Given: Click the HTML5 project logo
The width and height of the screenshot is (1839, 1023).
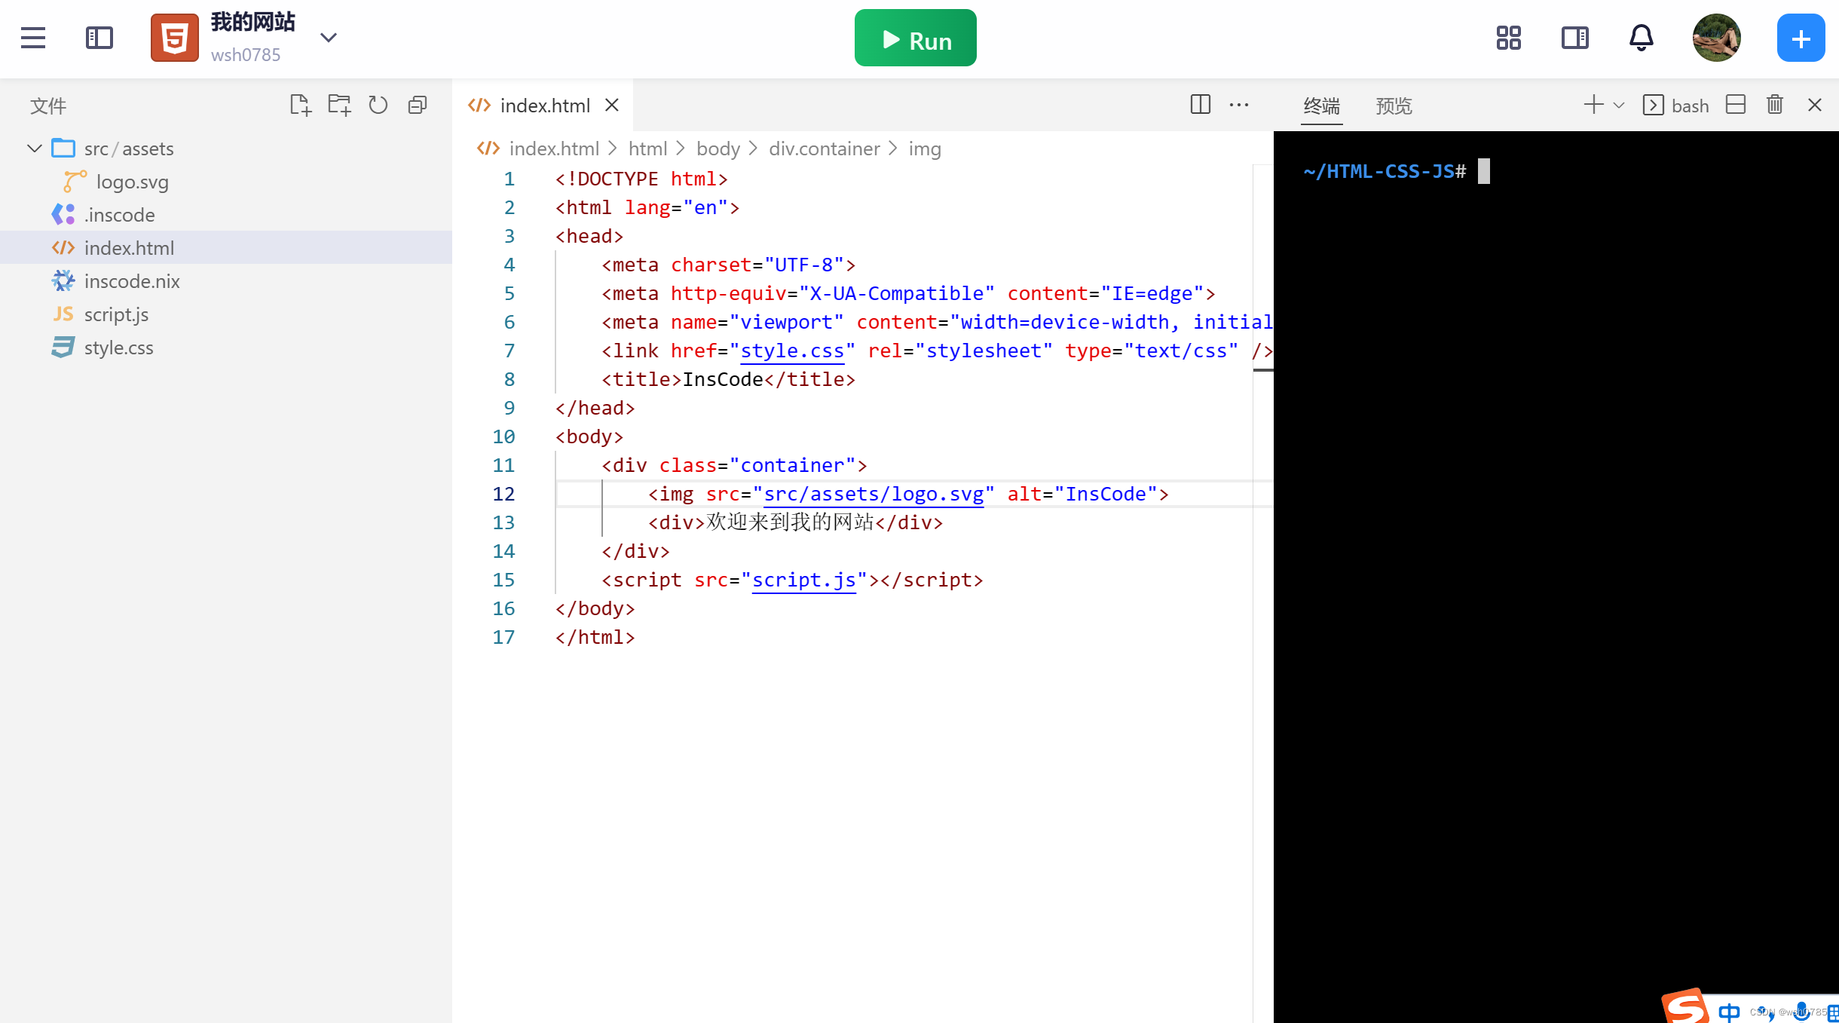Looking at the screenshot, I should [175, 38].
